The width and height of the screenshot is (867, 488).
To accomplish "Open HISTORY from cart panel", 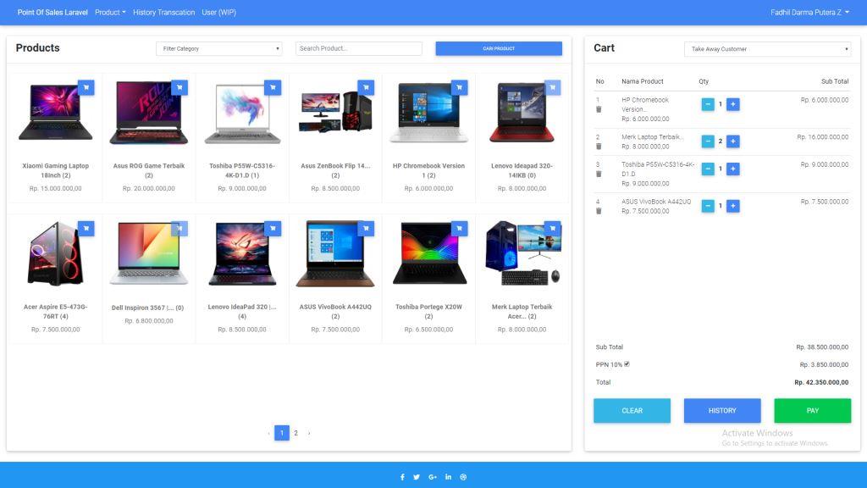I will (722, 411).
